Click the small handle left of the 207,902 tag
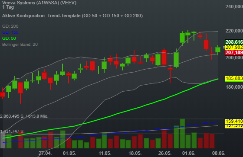 coord(223,47)
